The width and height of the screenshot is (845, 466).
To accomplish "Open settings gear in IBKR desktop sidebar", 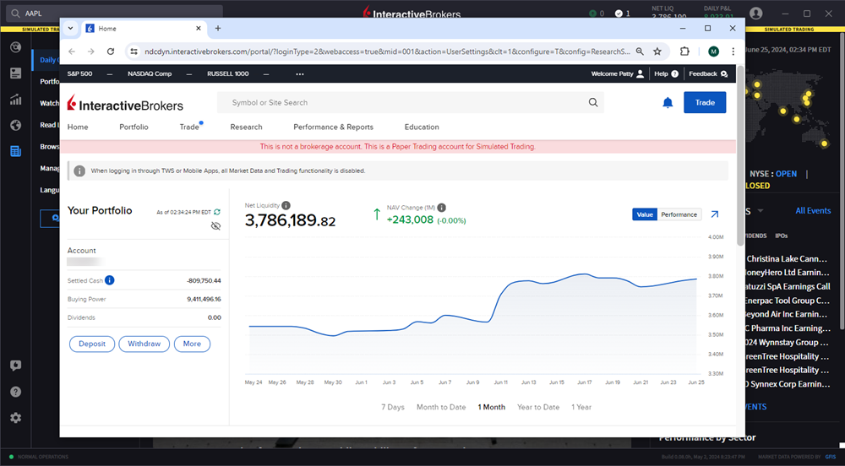I will [15, 418].
